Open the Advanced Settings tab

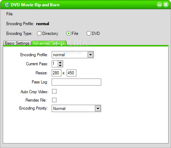[x=49, y=43]
